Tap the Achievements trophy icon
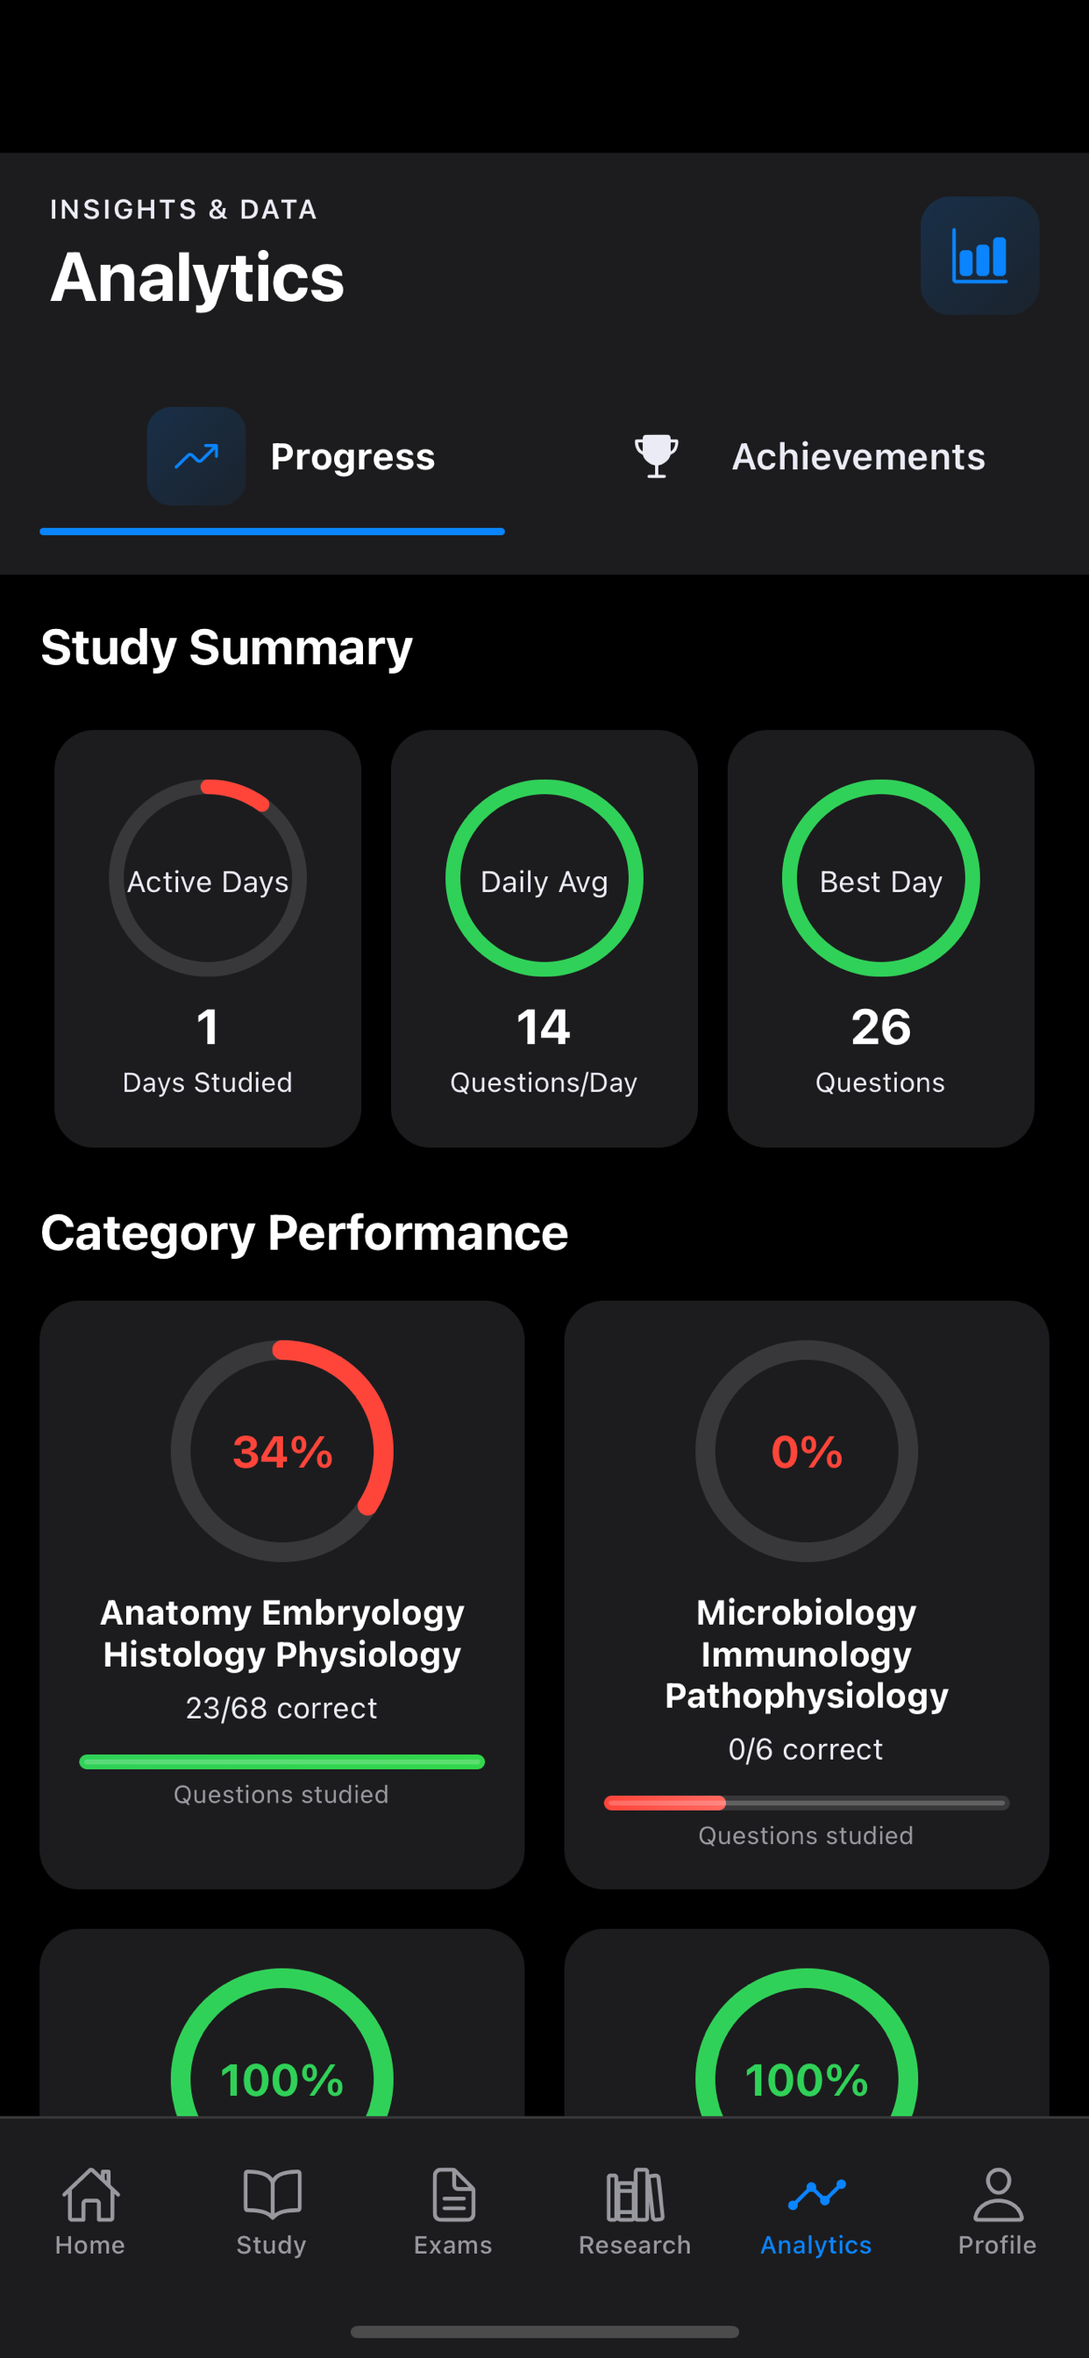 [656, 456]
